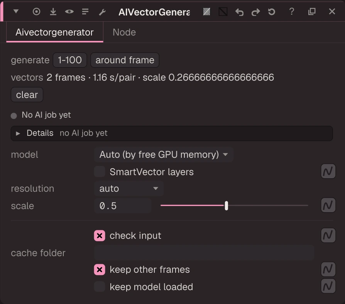
Task: Click animation icon beside scale slider
Action: tap(328, 205)
